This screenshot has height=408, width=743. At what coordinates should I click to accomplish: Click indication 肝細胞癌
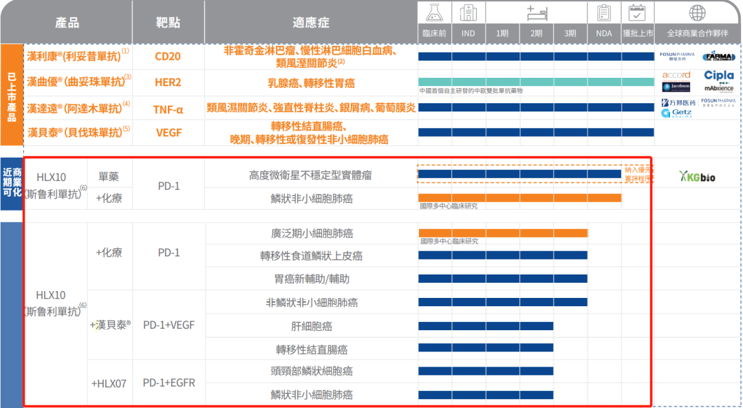[312, 326]
